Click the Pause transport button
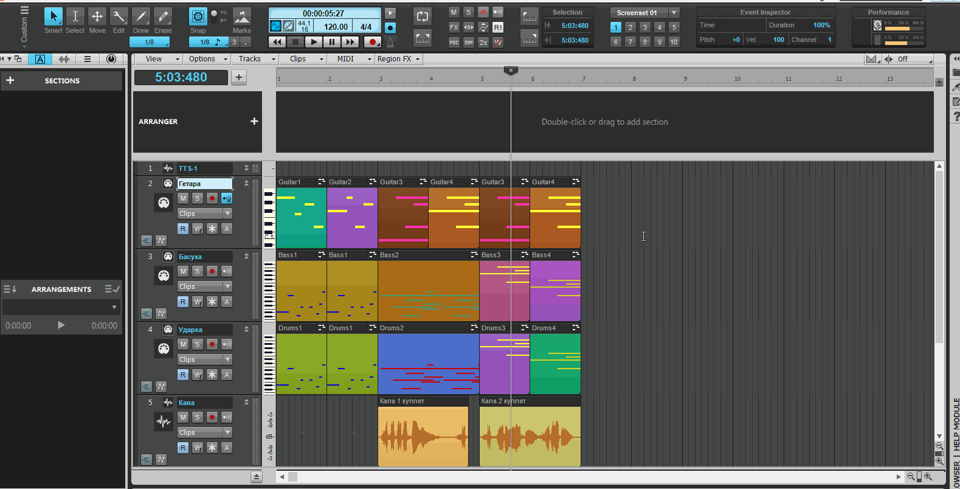Screen dimensions: 960x489 [x=331, y=42]
